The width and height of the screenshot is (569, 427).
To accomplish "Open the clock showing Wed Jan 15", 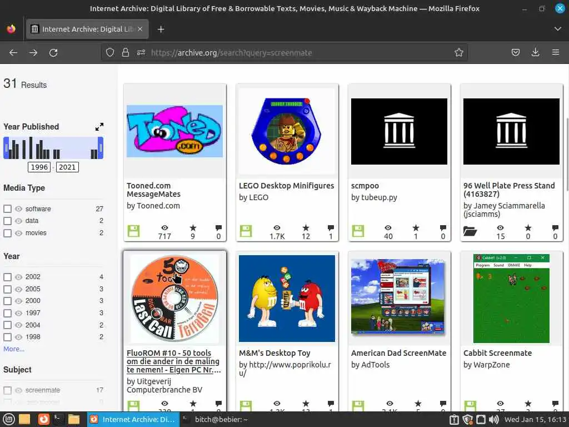I will (535, 419).
